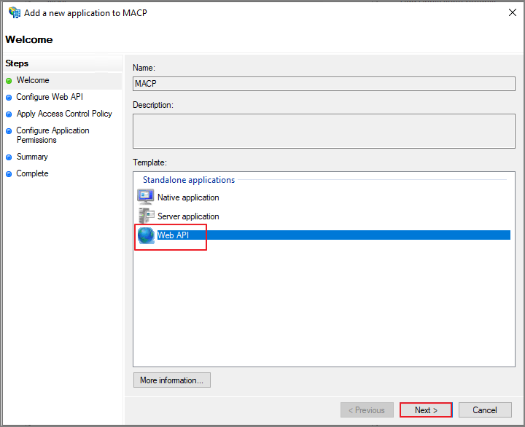Click the Template: label
The width and height of the screenshot is (525, 427).
[149, 162]
